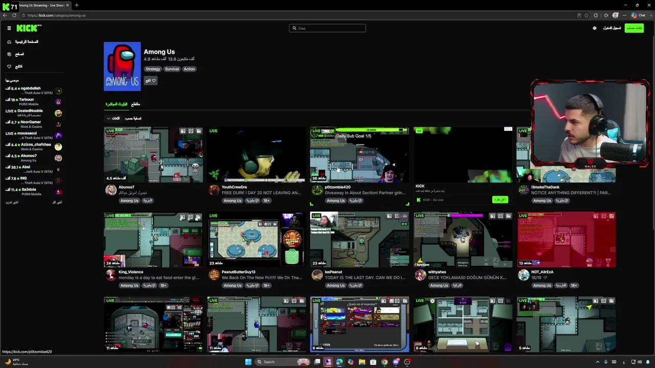Image resolution: width=655 pixels, height=368 pixels.
Task: Click the Kick search input field
Action: point(327,28)
